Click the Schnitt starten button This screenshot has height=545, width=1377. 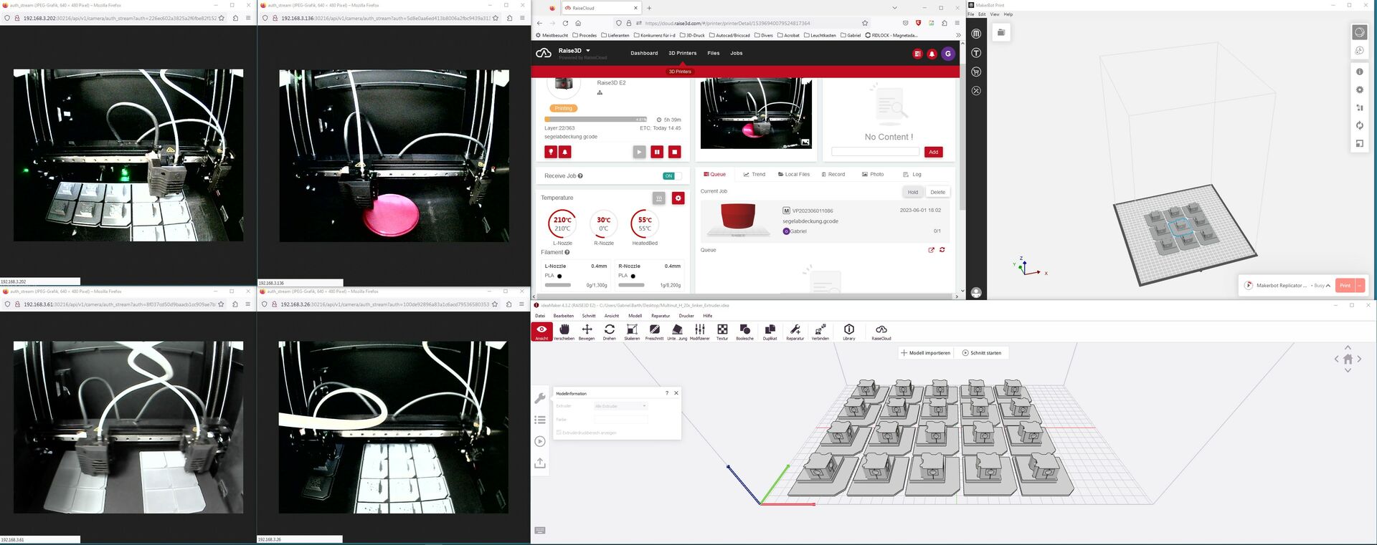click(982, 352)
